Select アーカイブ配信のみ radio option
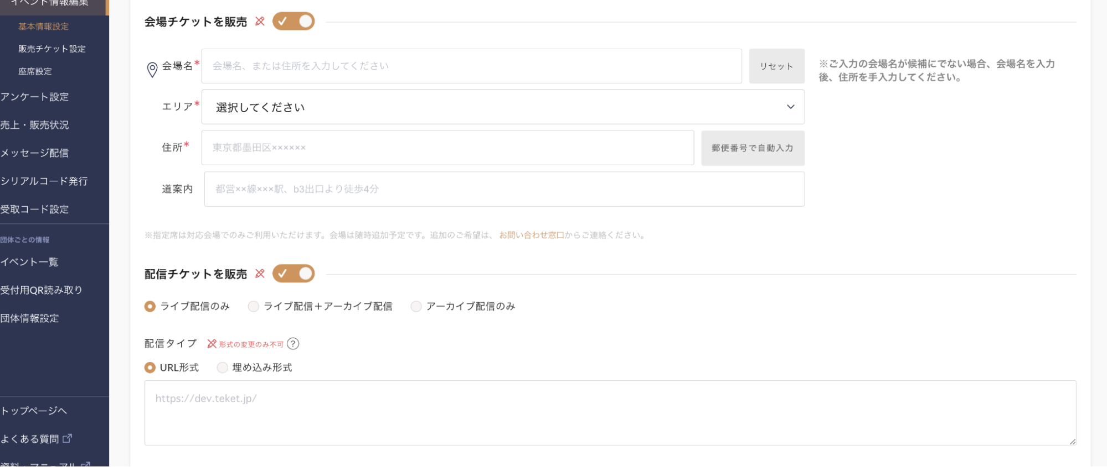 tap(416, 306)
